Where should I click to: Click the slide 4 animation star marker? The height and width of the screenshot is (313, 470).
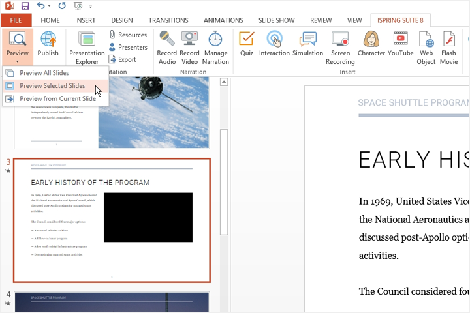8,303
